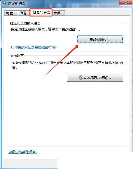Click the 显示语言 group label
The height and width of the screenshot is (169, 133).
click(x=17, y=55)
